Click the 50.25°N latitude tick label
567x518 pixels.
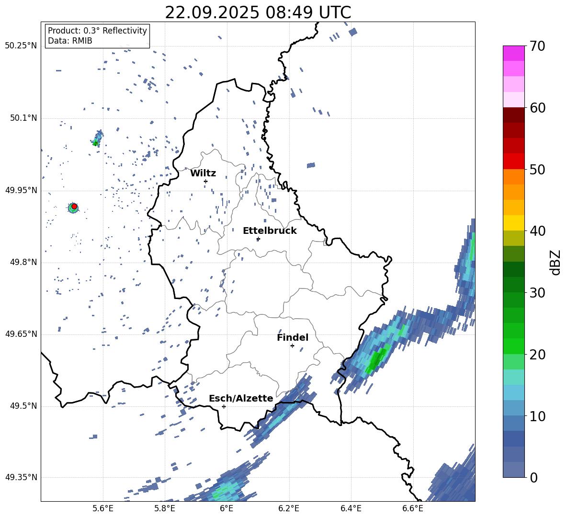21,46
